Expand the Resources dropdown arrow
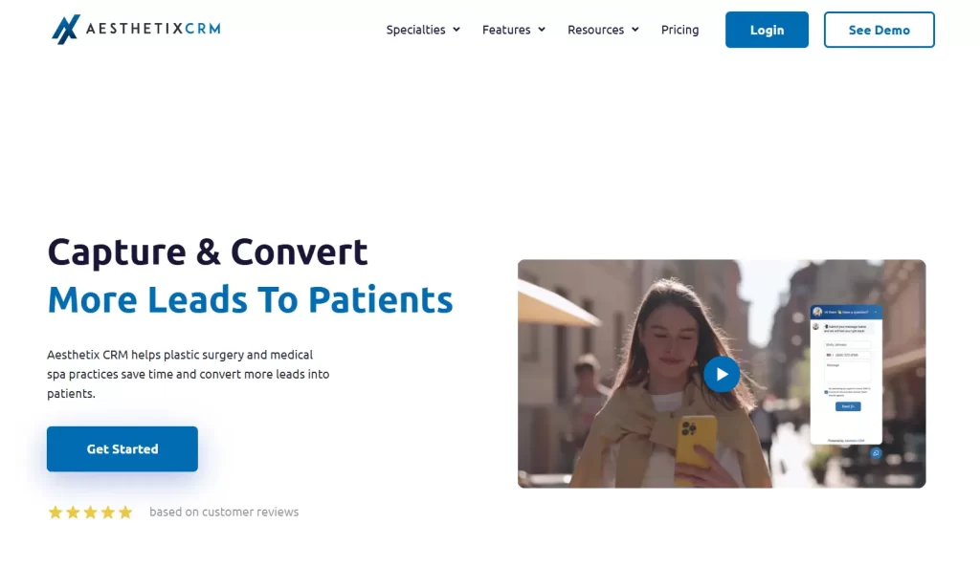The image size is (980, 567). (x=635, y=30)
